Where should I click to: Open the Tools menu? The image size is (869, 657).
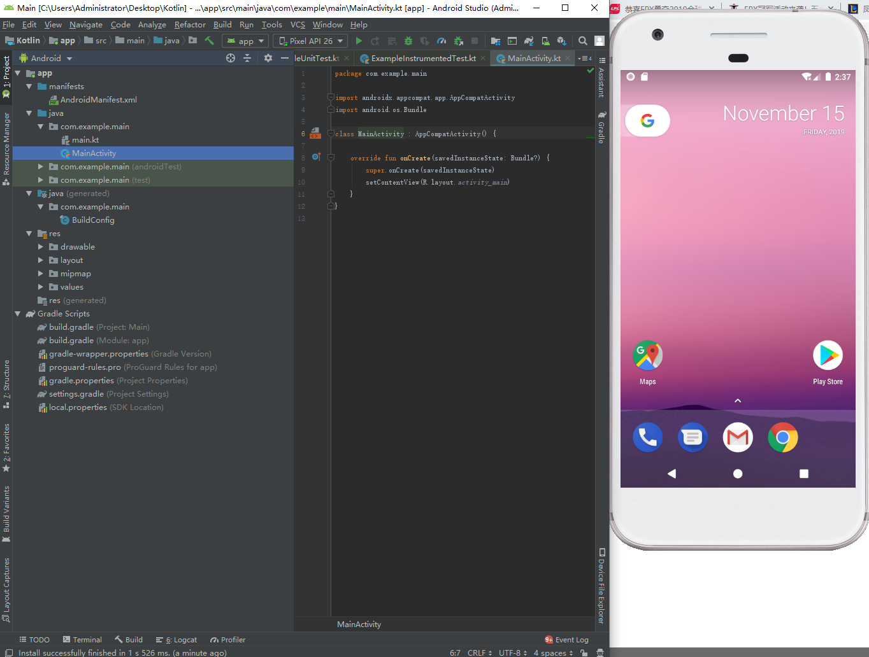coord(271,24)
